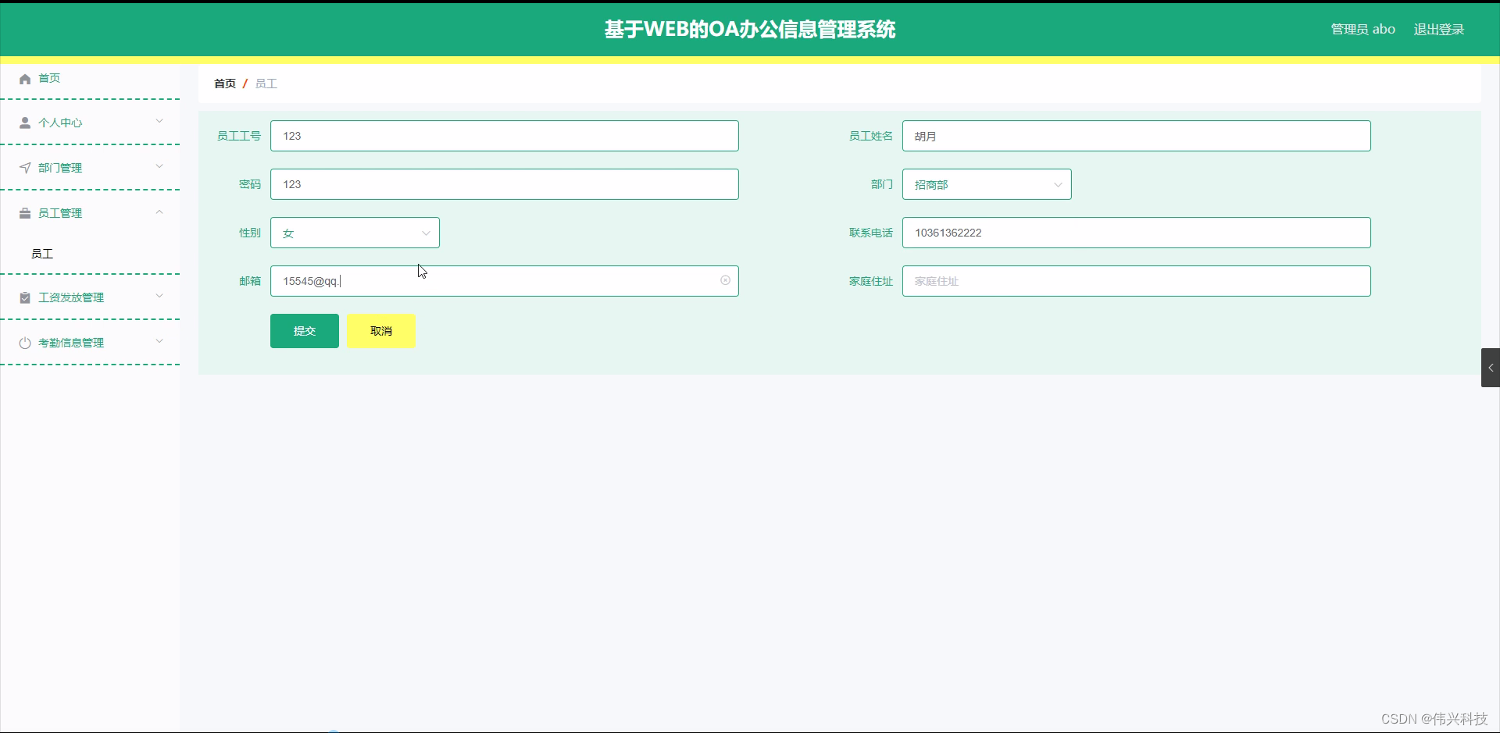This screenshot has width=1500, height=733.
Task: Click the collapse arrow on the right edge
Action: click(1491, 367)
